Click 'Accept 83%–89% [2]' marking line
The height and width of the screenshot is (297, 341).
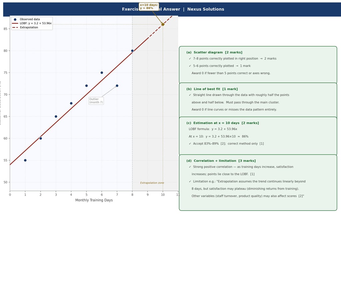(226, 143)
